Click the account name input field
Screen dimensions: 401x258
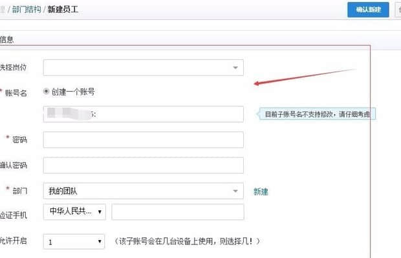143,114
